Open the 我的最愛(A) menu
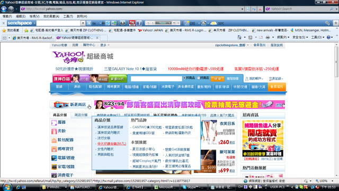 click(x=51, y=16)
